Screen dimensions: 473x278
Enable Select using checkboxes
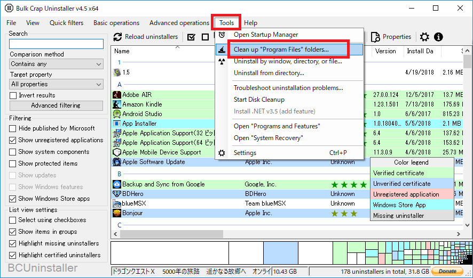point(13,220)
